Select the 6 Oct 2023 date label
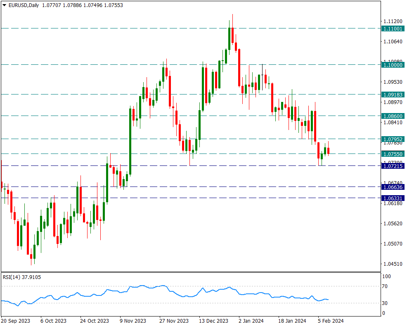Screen dimensions: 407x326 click(54, 321)
